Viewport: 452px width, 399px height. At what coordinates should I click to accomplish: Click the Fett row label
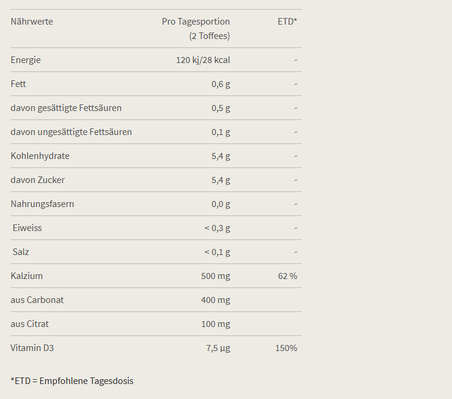click(x=18, y=84)
